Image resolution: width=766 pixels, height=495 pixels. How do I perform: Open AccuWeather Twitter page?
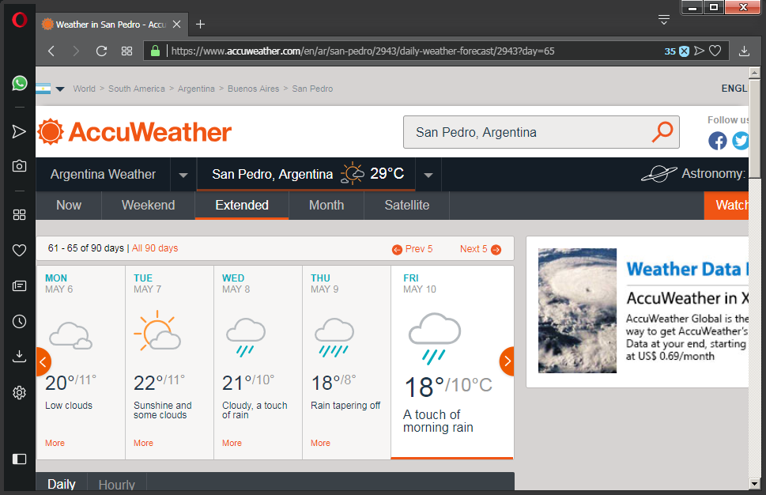point(740,142)
